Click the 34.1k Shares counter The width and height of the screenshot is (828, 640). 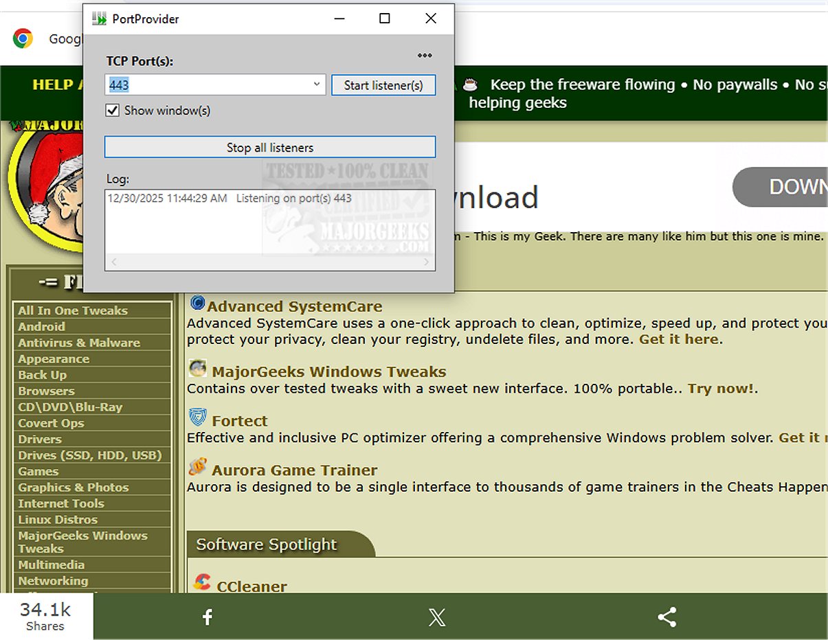(x=45, y=616)
